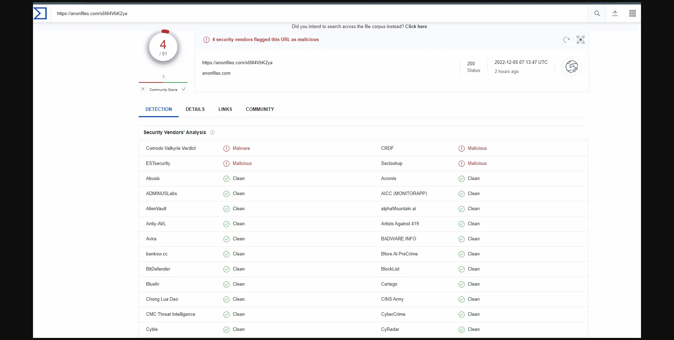
Task: Open the upload file icon
Action: [x=615, y=13]
